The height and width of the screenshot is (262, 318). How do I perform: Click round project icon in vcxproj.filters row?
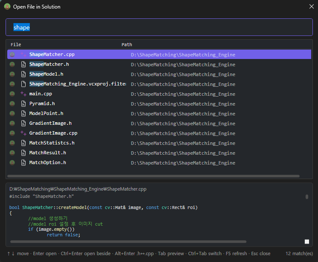(x=12, y=84)
